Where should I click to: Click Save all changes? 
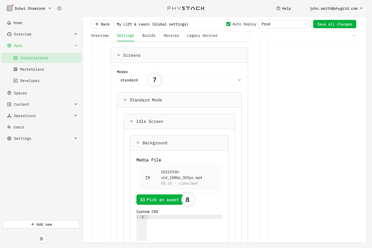click(x=335, y=24)
